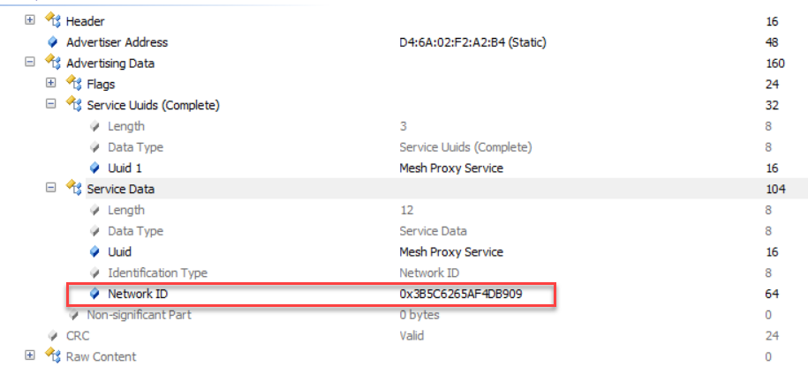Click the CRC field icon

(52, 336)
